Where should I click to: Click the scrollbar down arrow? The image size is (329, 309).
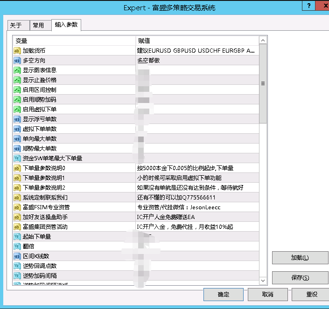263,281
